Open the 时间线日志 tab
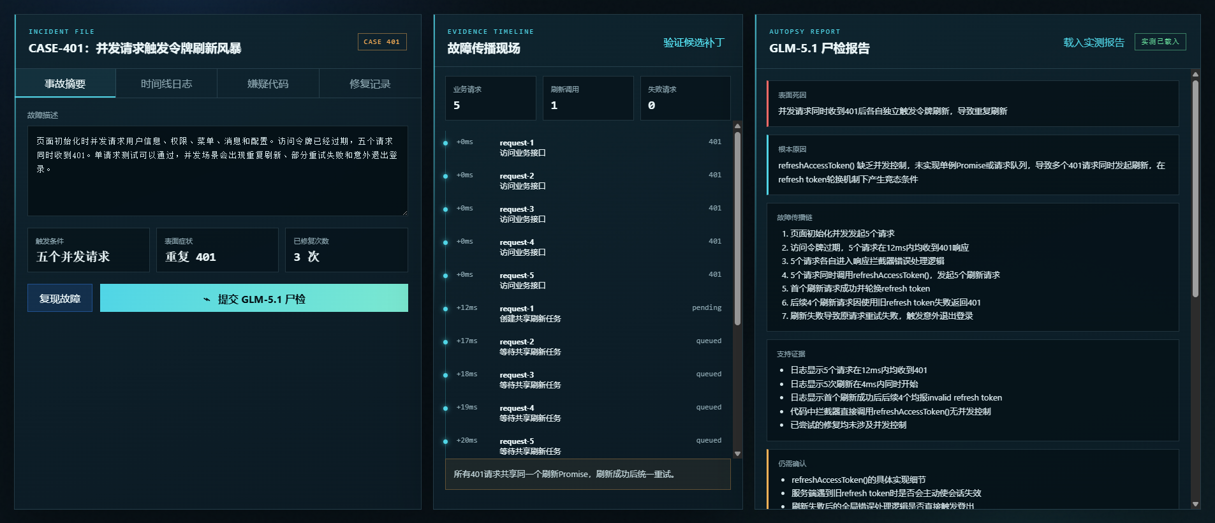 click(x=166, y=84)
